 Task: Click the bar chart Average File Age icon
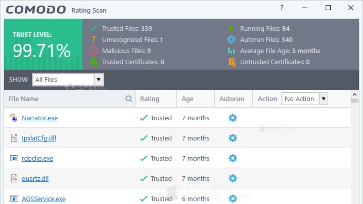click(x=231, y=51)
